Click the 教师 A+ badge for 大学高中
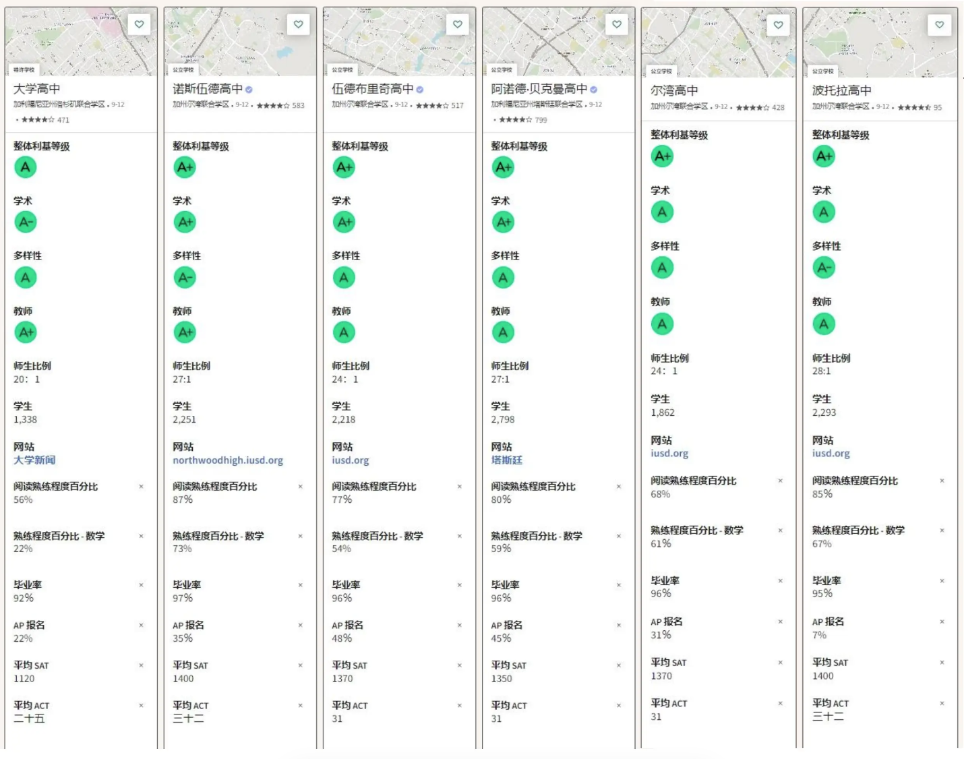The height and width of the screenshot is (759, 964). (26, 332)
